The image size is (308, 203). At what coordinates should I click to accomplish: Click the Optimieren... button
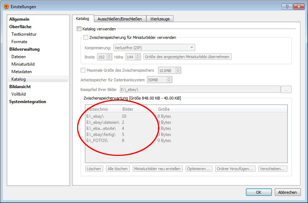point(198,169)
